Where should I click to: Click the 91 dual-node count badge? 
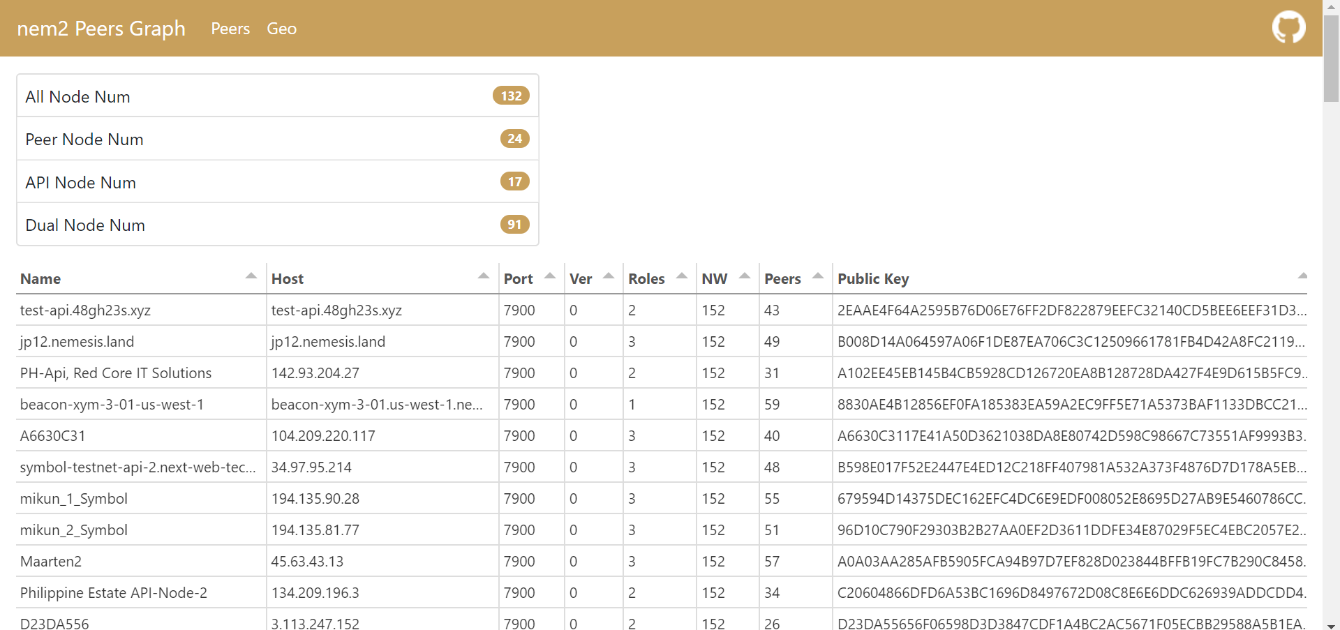point(515,225)
